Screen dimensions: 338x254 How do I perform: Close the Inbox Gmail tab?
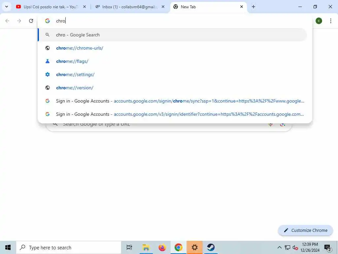point(163,7)
